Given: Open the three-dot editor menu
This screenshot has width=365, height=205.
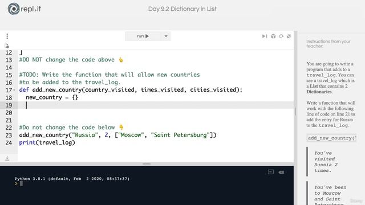Looking at the screenshot, I should pyautogui.click(x=7, y=36).
